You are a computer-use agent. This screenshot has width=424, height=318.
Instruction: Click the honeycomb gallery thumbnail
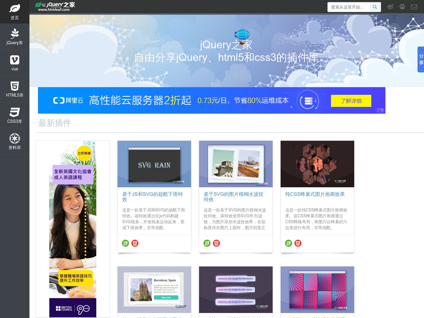317,164
